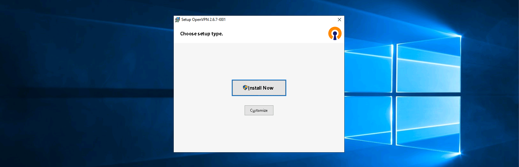This screenshot has height=167, width=519.
Task: Click the "Setup OpenVPN 2.6.7-I001" title text
Action: [x=203, y=20]
